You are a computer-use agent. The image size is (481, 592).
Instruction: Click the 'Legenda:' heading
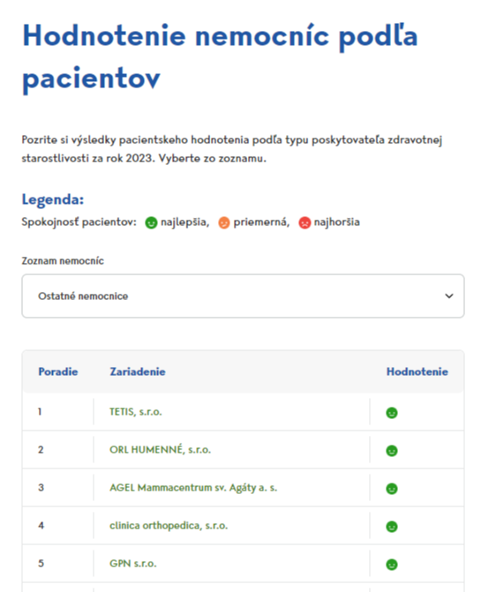point(53,199)
